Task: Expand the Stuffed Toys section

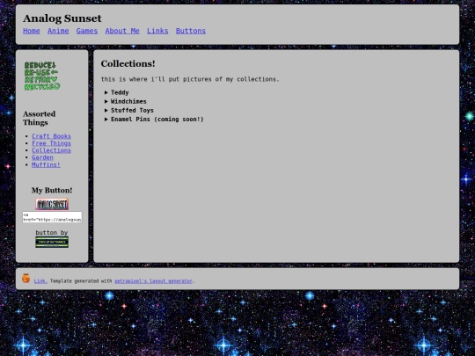Action: tap(129, 110)
